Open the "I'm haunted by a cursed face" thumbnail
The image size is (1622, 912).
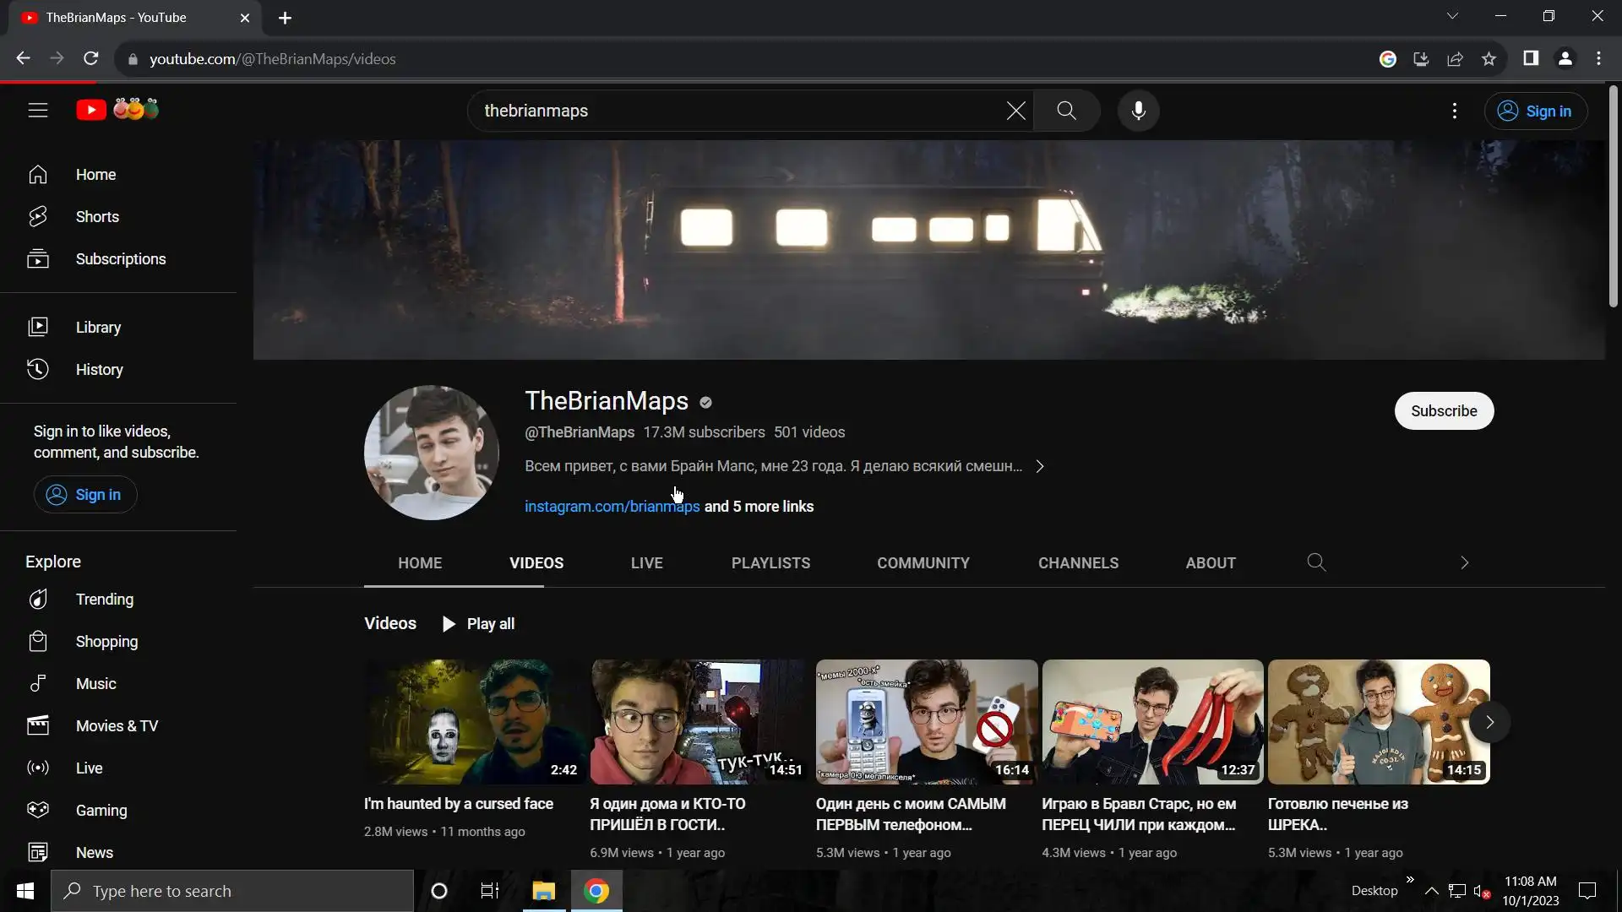[x=475, y=722]
